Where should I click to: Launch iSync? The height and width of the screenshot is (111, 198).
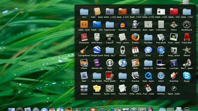point(110,63)
